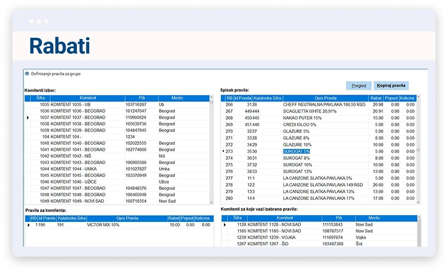
Task: Click the window icon beside Definisanje pravila
Action: click(x=27, y=74)
